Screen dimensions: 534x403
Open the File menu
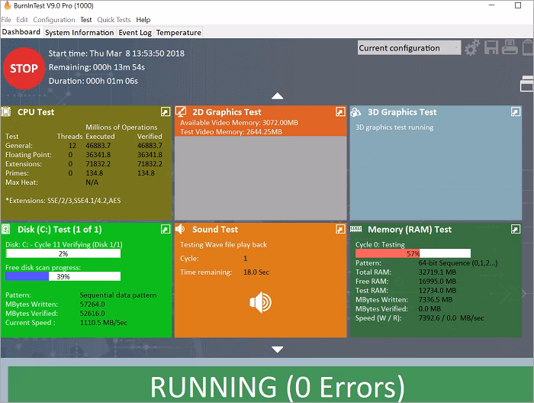tap(6, 20)
